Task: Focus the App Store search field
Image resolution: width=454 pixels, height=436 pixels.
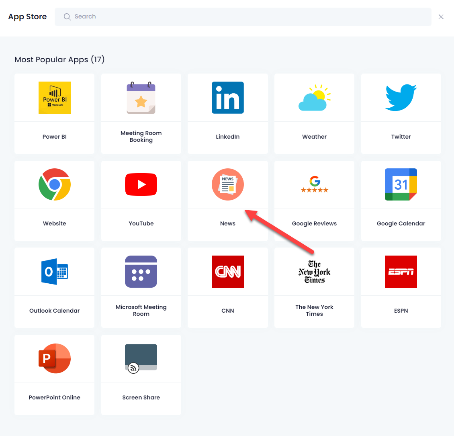Action: point(243,17)
